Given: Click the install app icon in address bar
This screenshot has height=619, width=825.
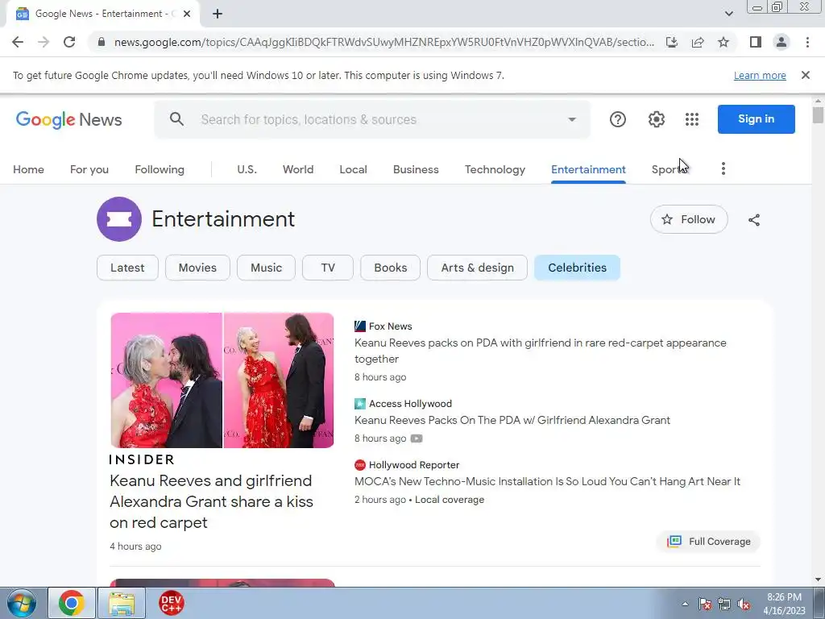Looking at the screenshot, I should pos(672,42).
